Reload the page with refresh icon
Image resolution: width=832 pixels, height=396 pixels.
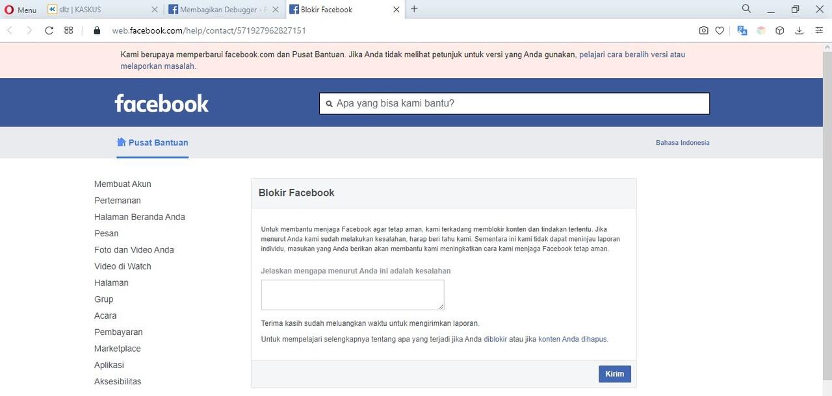pyautogui.click(x=49, y=31)
